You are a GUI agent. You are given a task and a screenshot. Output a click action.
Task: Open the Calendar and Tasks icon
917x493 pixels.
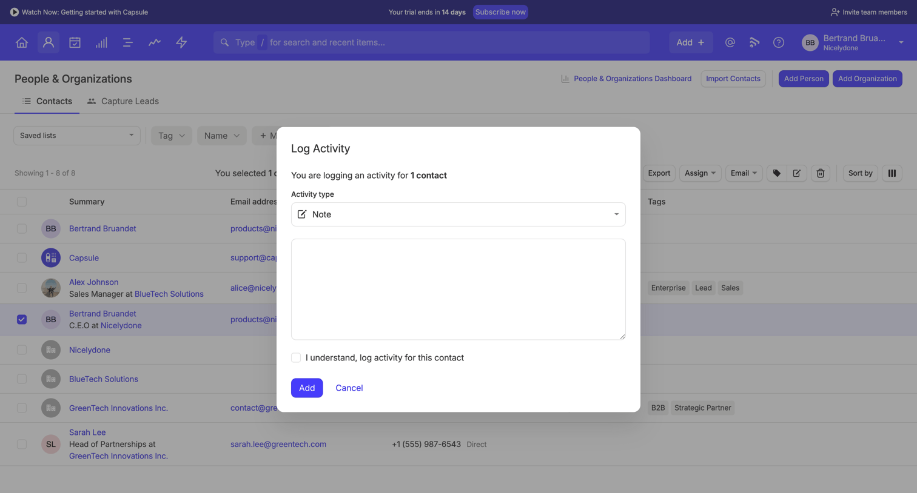coord(75,42)
